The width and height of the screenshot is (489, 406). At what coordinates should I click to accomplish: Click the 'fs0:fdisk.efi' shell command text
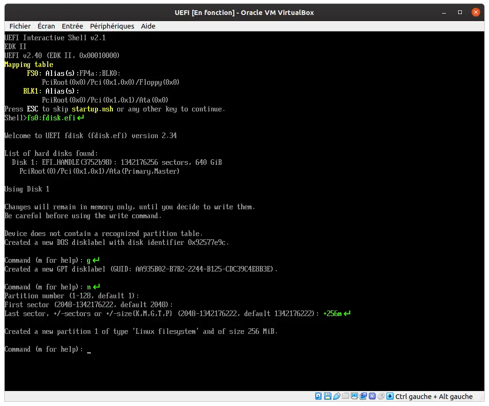click(51, 118)
